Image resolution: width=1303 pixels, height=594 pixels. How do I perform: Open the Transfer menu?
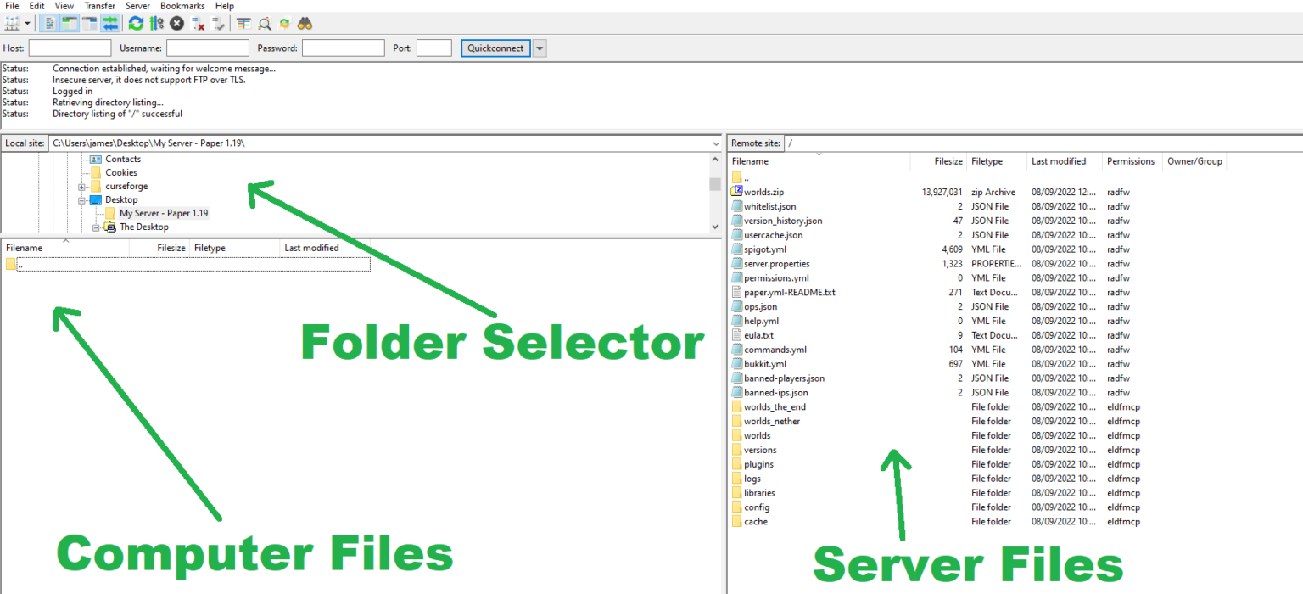coord(99,6)
